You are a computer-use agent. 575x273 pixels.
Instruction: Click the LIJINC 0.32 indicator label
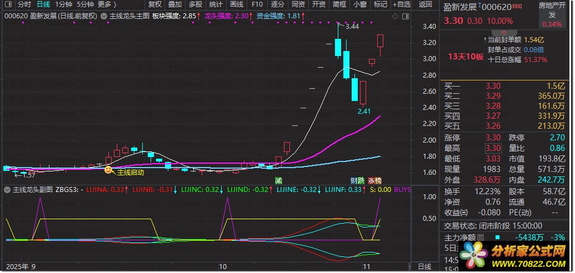click(x=202, y=190)
